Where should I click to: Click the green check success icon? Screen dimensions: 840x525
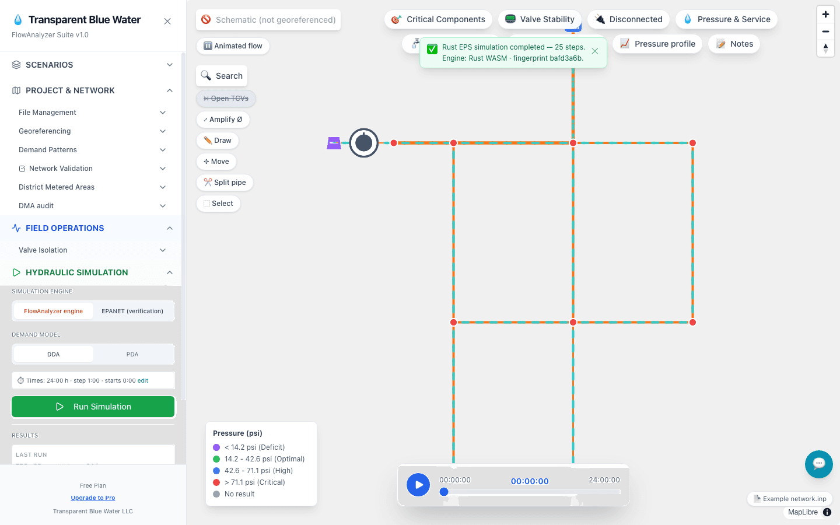point(432,49)
